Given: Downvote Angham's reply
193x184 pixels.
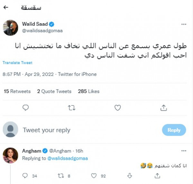Looking at the screenshot, I should (130, 176).
